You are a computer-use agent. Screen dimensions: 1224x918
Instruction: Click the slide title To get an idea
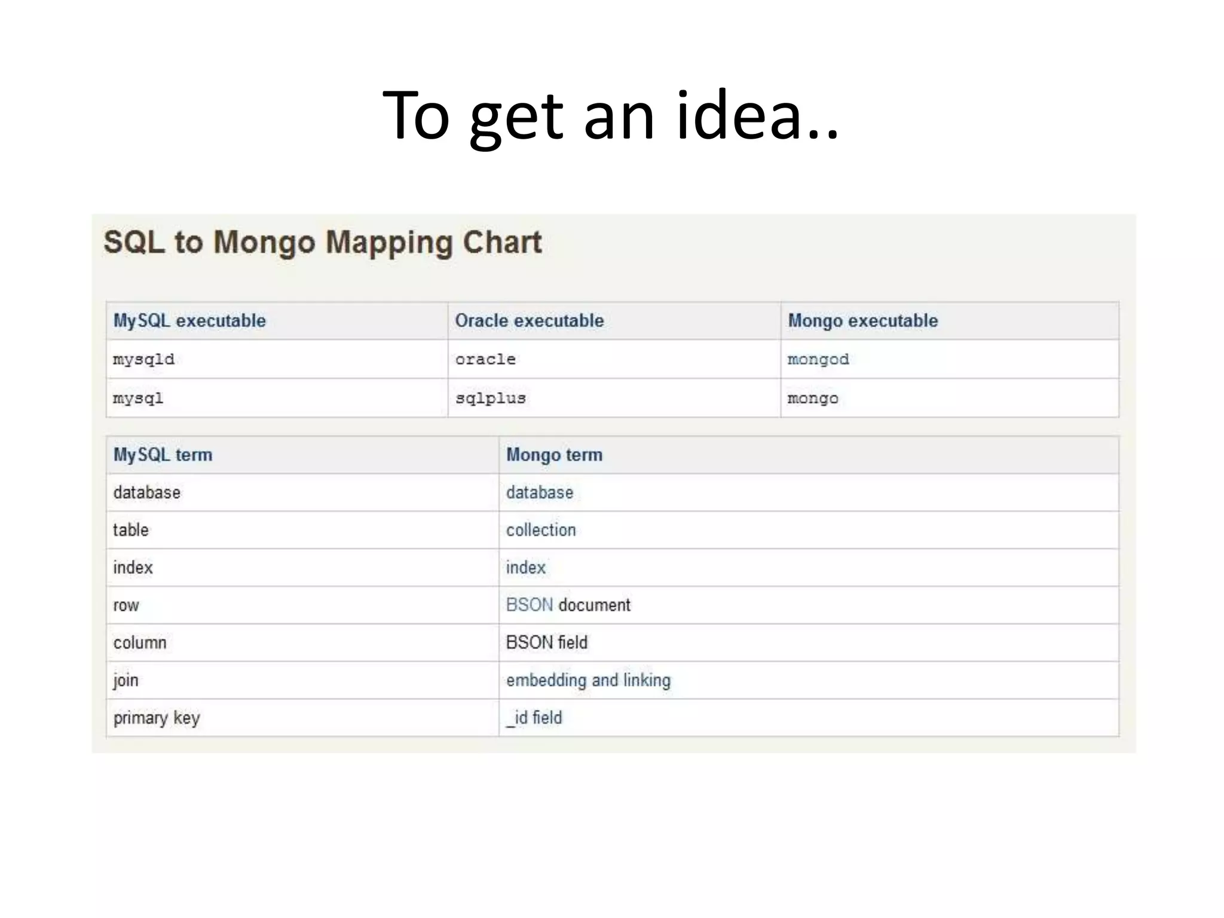[611, 115]
